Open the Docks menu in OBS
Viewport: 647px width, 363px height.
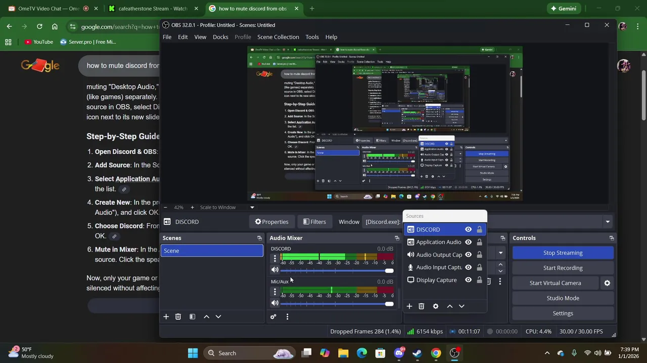click(220, 37)
